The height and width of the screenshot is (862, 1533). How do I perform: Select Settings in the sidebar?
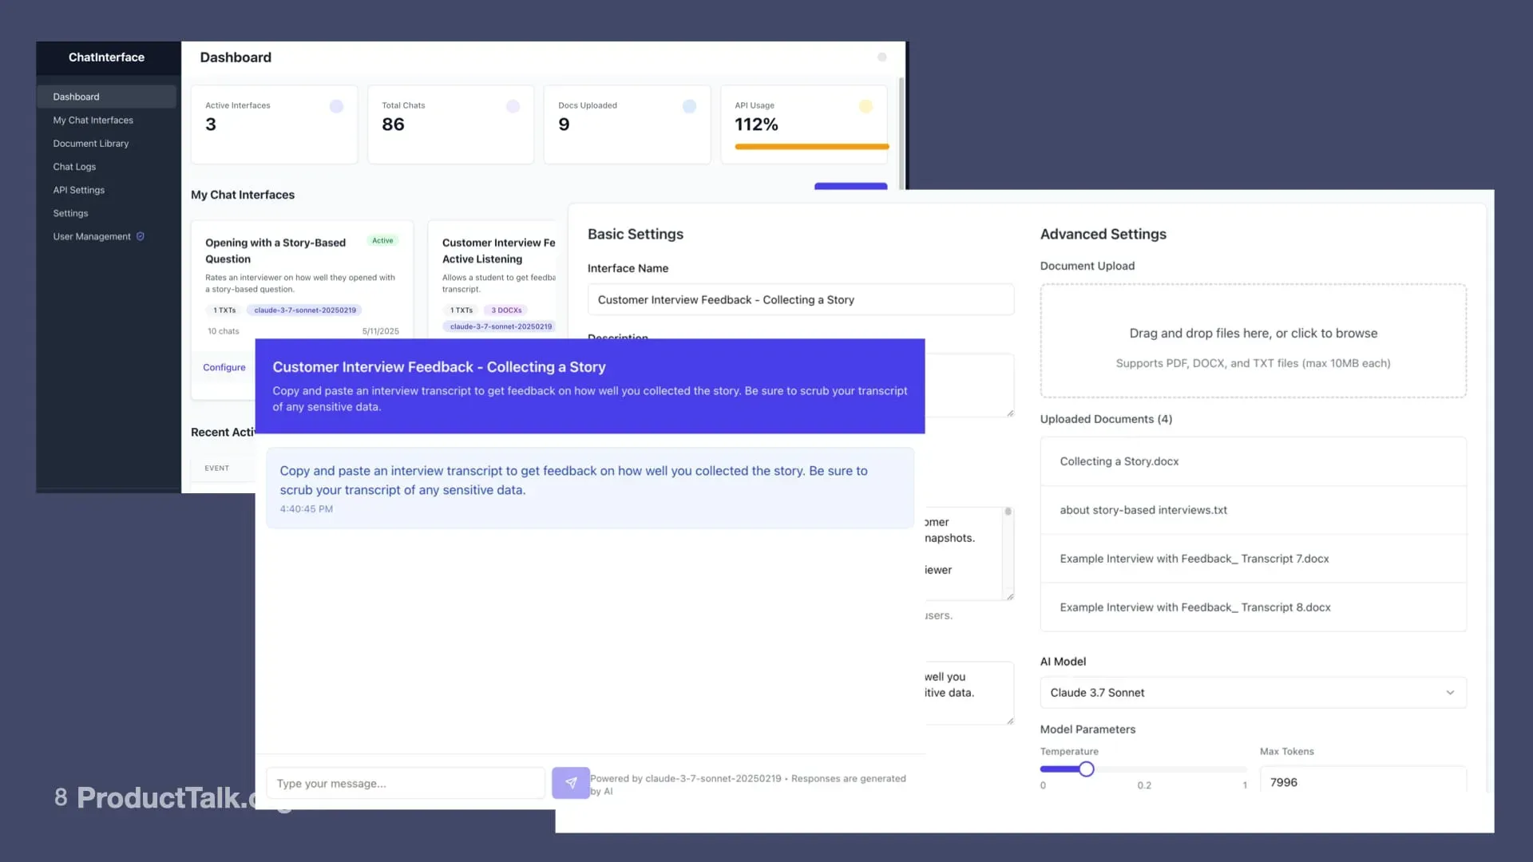tap(70, 213)
